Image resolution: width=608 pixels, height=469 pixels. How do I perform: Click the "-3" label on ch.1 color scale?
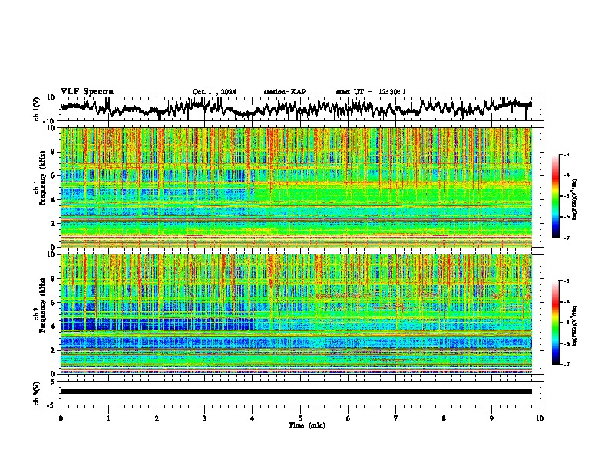click(x=567, y=154)
